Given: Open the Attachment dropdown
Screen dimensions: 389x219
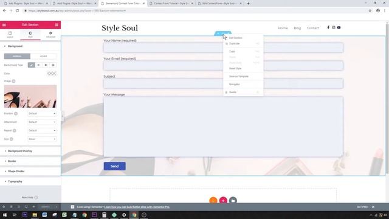Looking at the screenshot, I should pos(42,122).
